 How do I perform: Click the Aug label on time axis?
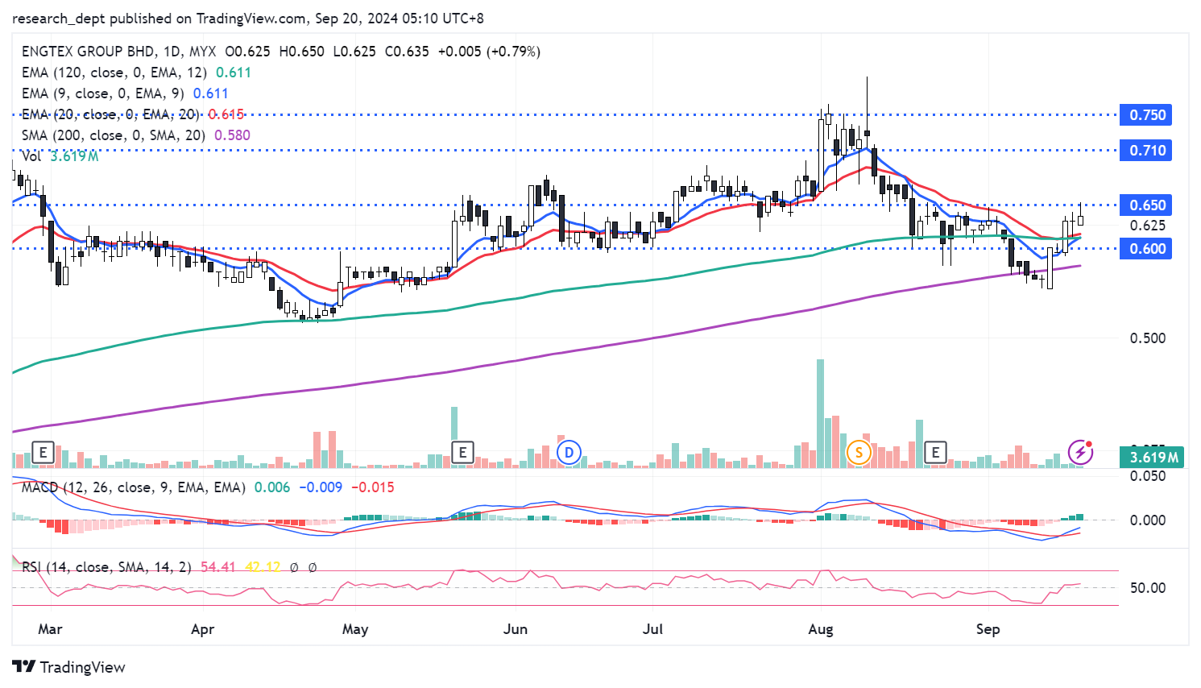[821, 629]
